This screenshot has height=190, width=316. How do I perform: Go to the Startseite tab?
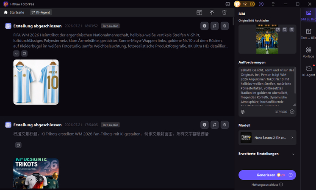click(x=14, y=12)
